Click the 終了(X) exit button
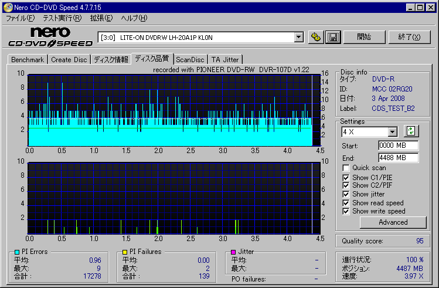This screenshot has width=439, height=288. pyautogui.click(x=409, y=37)
